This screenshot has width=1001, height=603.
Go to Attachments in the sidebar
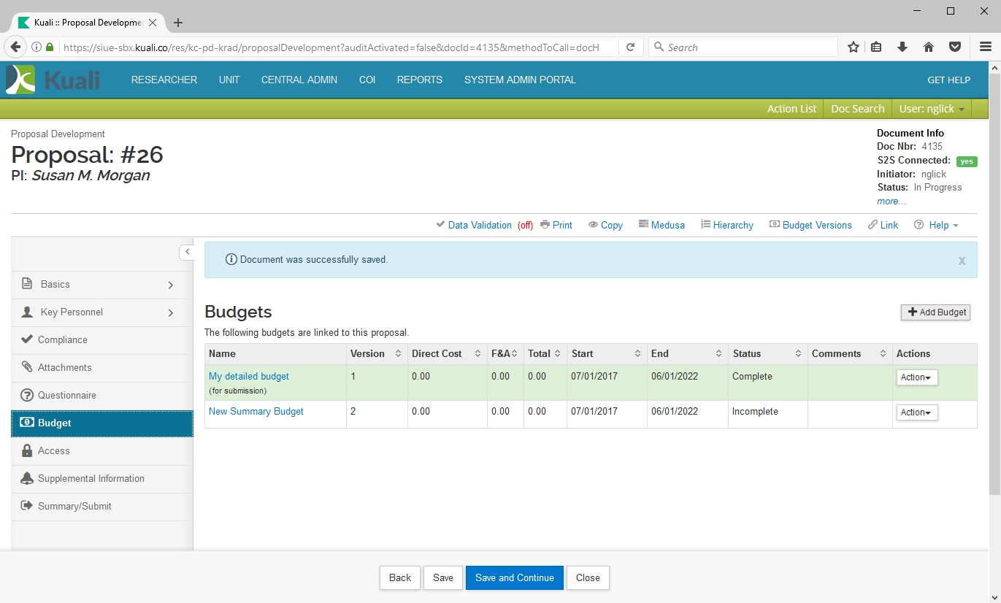64,368
